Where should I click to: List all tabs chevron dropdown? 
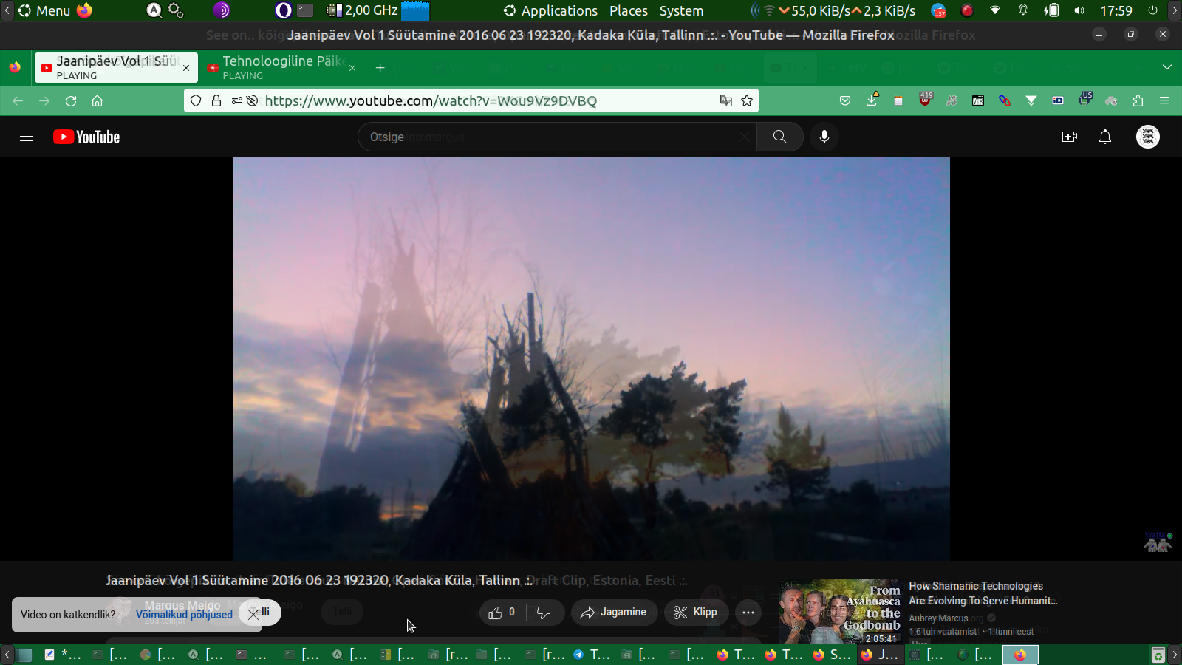click(1167, 67)
